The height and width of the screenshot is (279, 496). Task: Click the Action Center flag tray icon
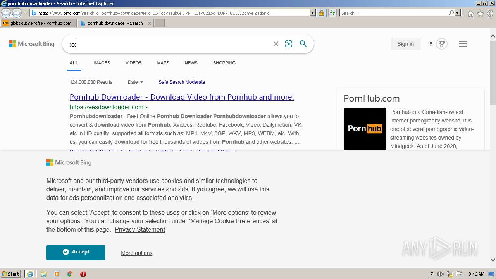point(459,274)
